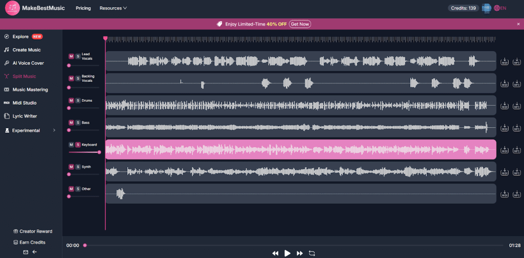Download MP3 for the Drums track
Viewport: 524px width, 258px height.
[516, 105]
